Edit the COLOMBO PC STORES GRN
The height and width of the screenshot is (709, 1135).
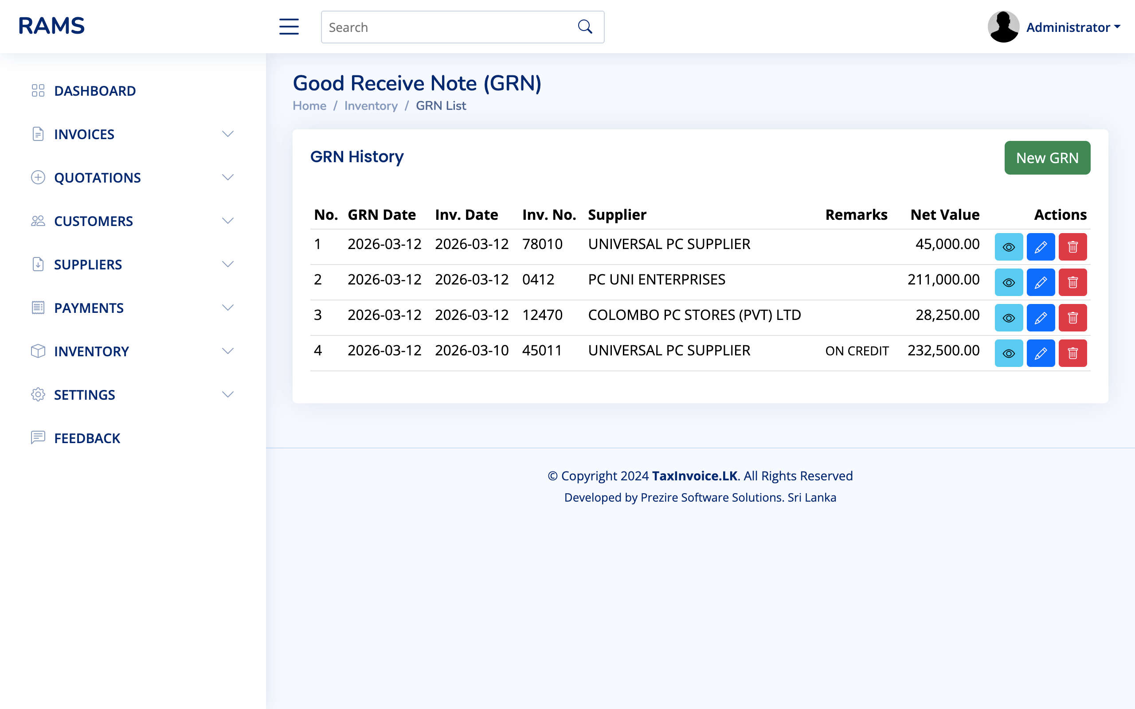point(1040,318)
